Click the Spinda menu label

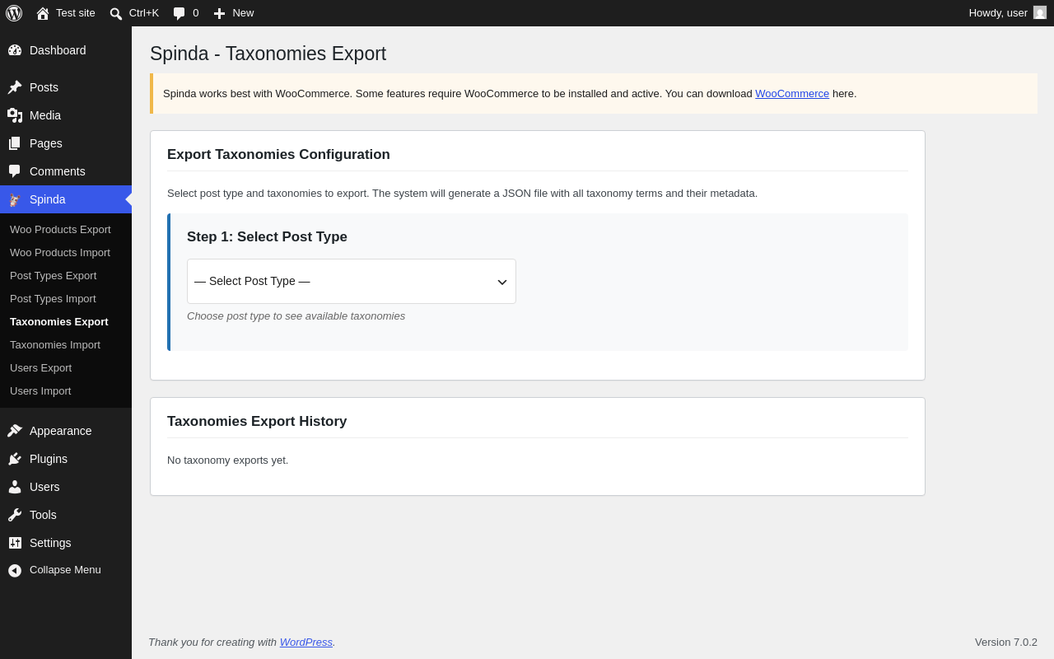pyautogui.click(x=48, y=199)
